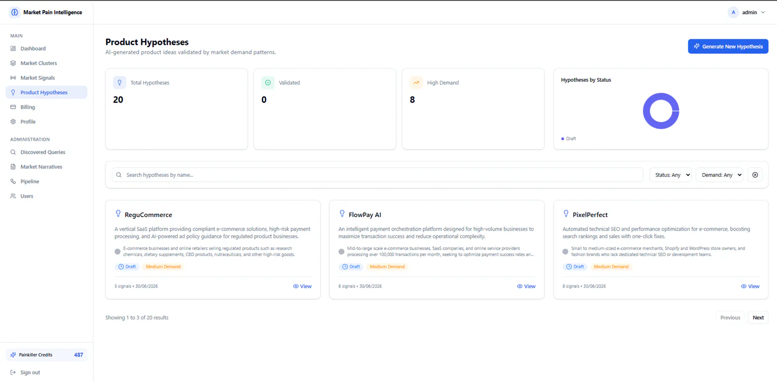Screen dimensions: 777x382
Task: View the ReguCommerce hypothesis
Action: click(302, 286)
